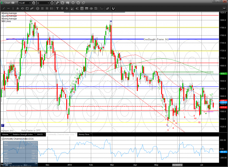Click the symbol link icon in the title bar
The height and width of the screenshot is (167, 228).
(83, 3)
